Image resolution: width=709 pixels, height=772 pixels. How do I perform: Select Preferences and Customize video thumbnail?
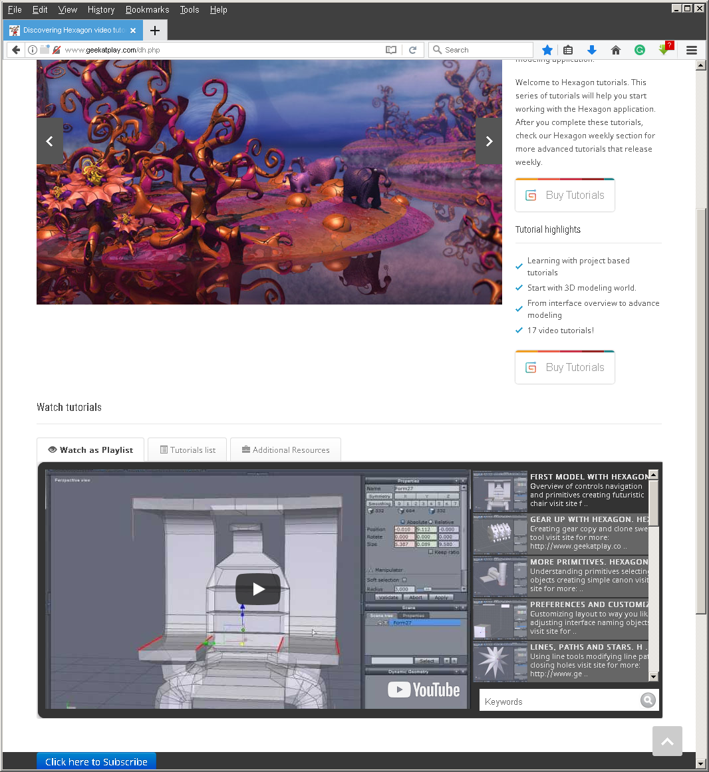tap(499, 619)
